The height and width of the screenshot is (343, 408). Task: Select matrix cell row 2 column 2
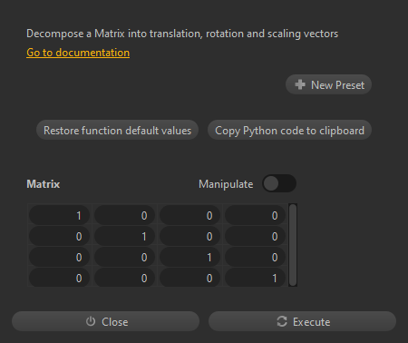click(125, 236)
